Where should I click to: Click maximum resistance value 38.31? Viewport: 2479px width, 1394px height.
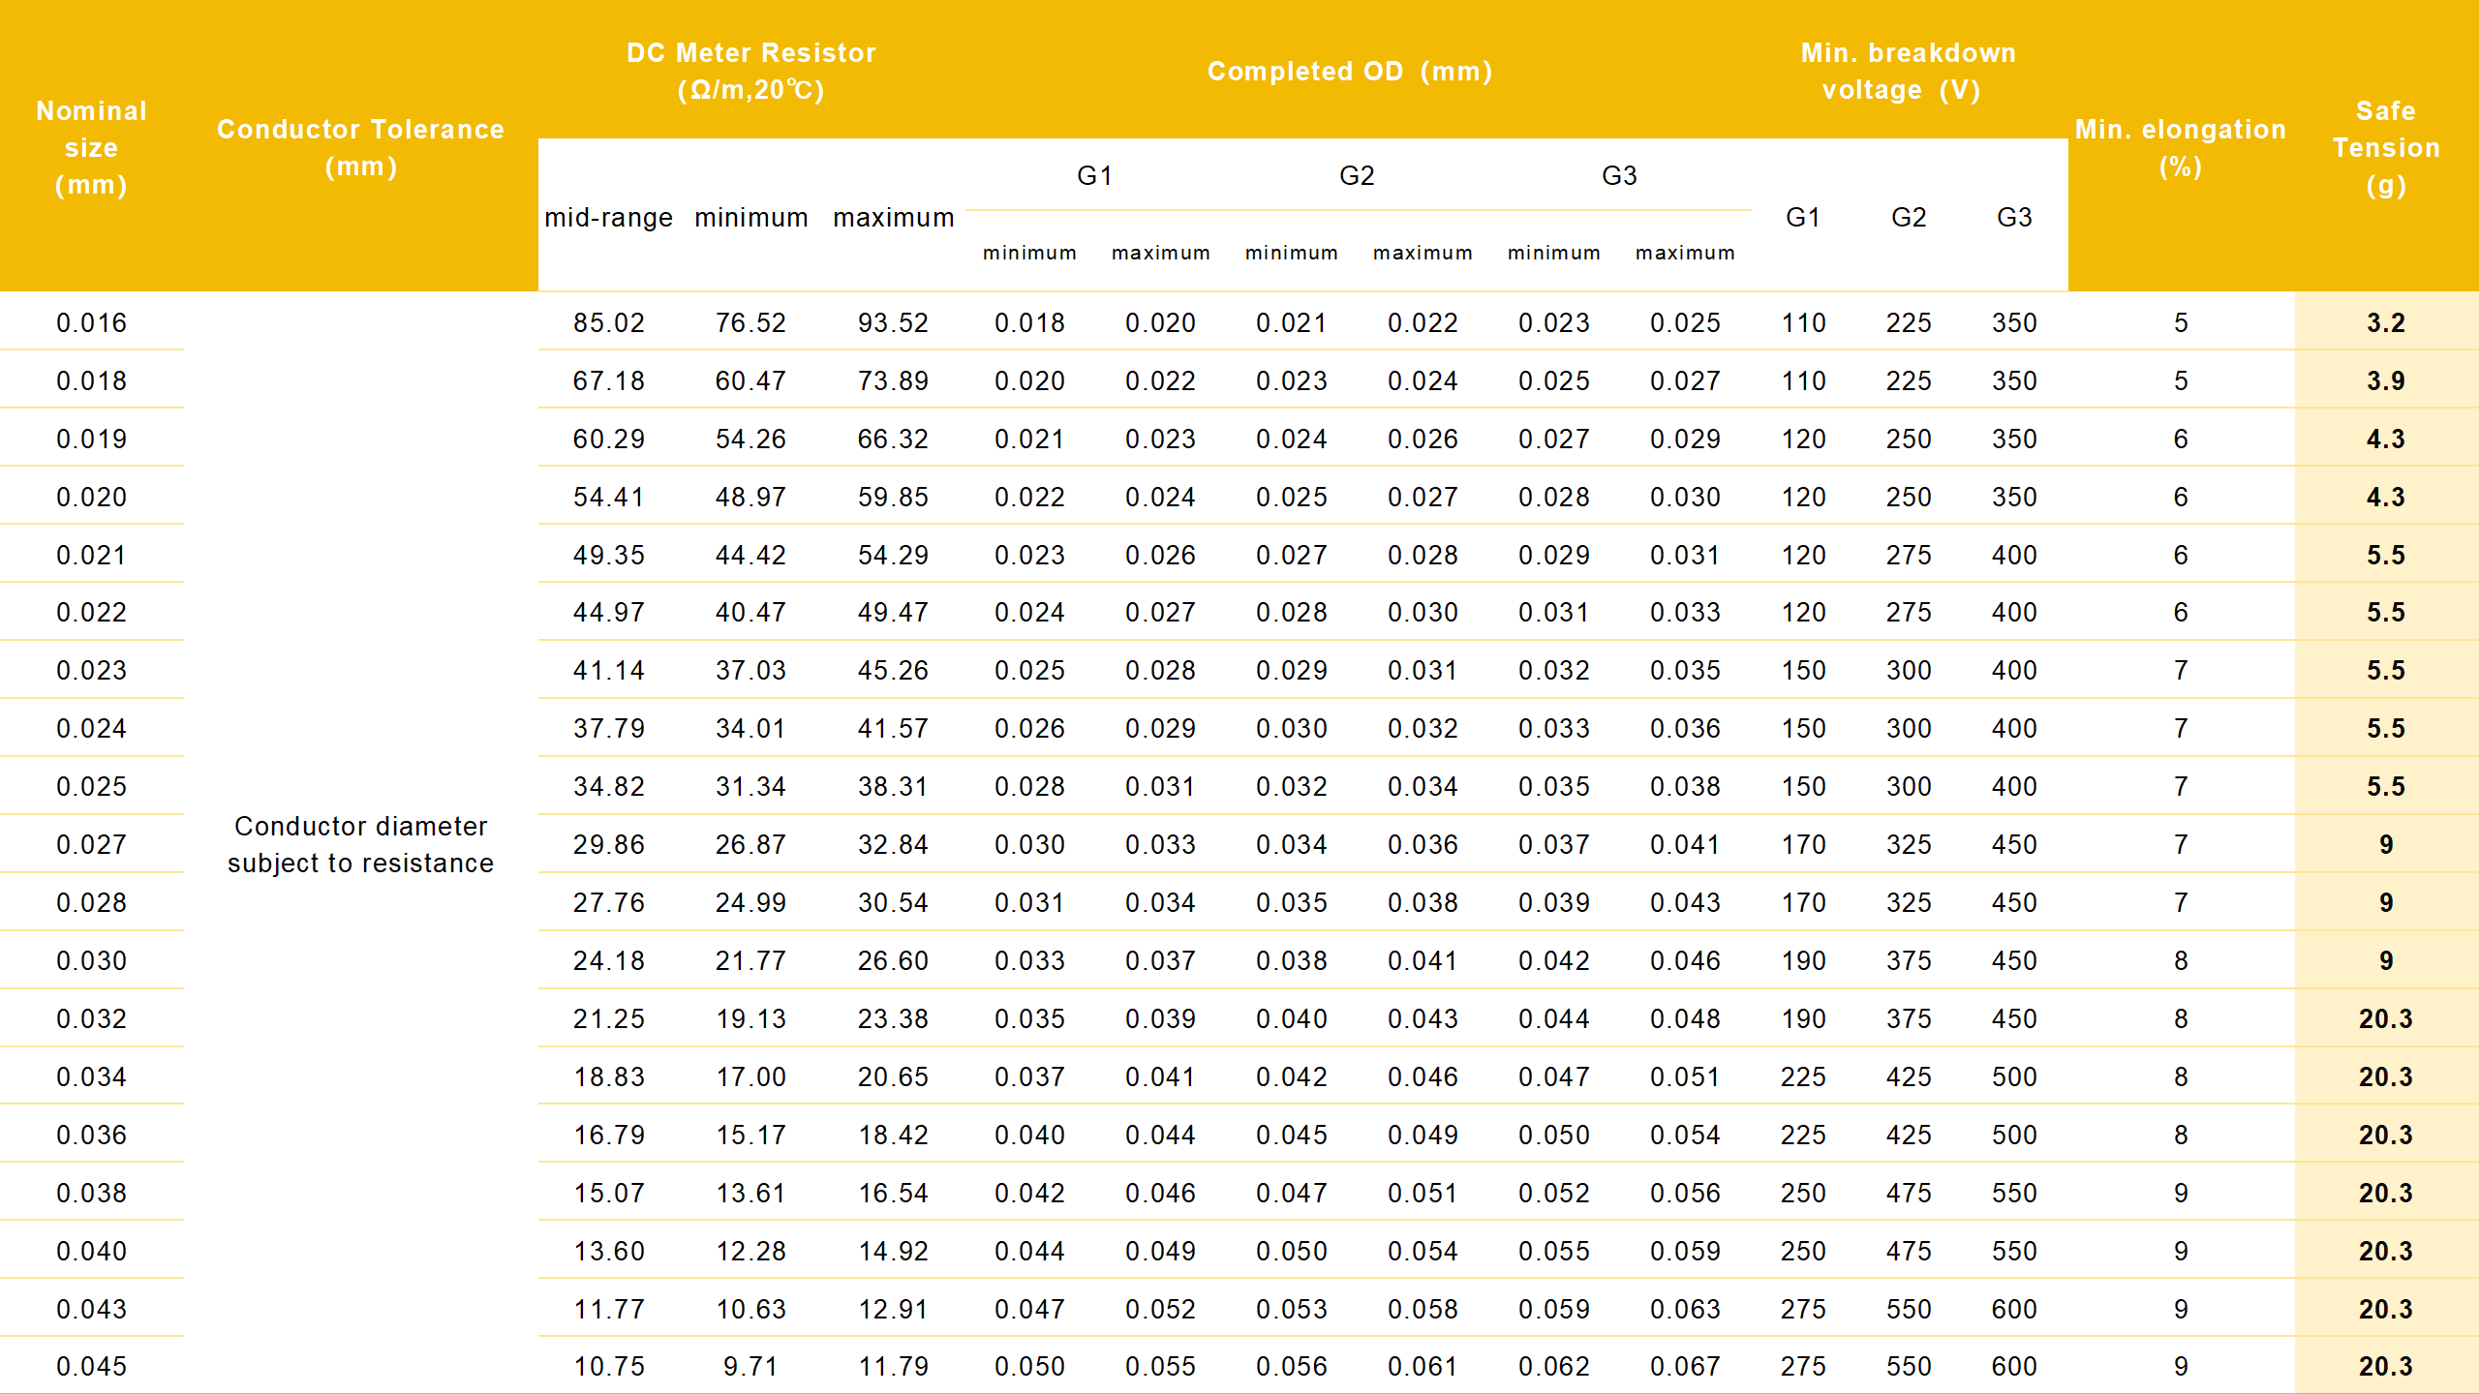coord(893,786)
